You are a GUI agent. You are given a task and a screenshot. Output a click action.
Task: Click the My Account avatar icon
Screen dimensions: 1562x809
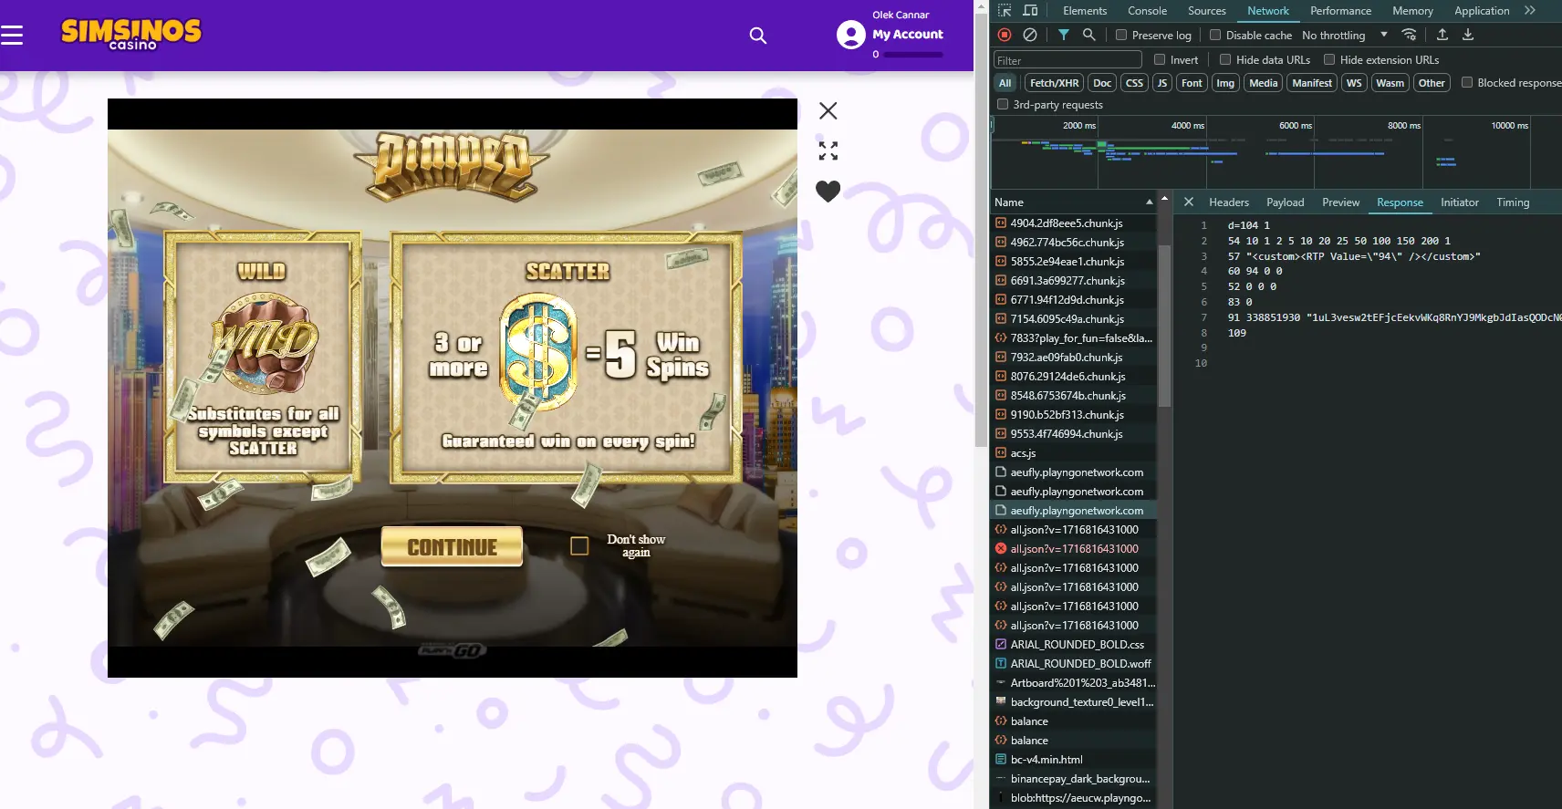click(x=850, y=35)
